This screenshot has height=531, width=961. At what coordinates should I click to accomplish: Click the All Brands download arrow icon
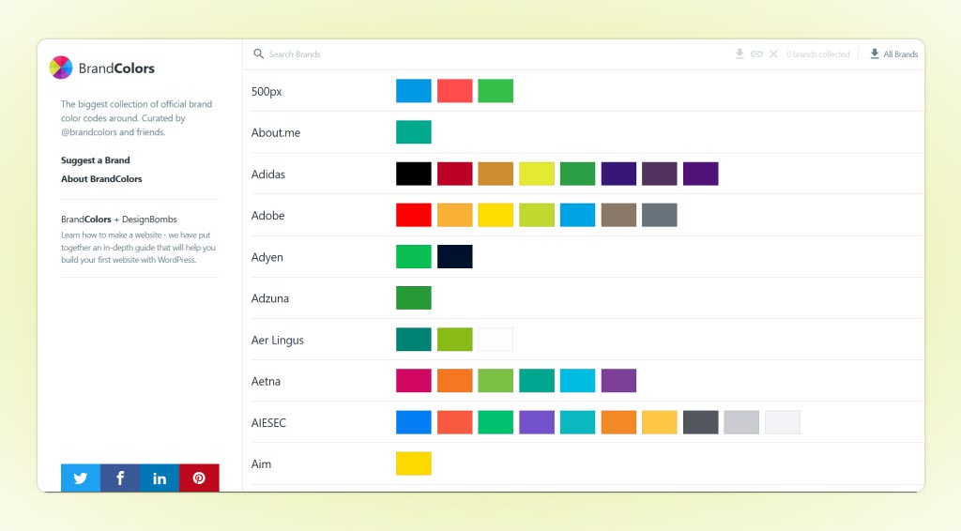pos(875,53)
